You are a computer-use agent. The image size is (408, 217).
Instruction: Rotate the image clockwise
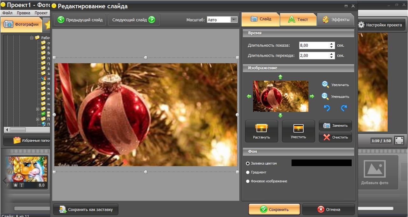coord(344,108)
